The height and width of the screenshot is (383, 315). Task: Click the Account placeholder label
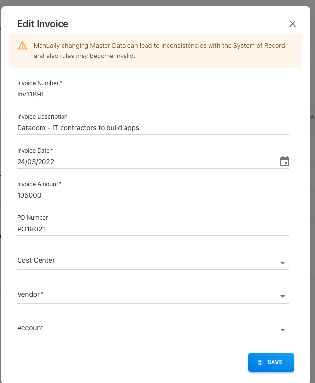point(30,328)
